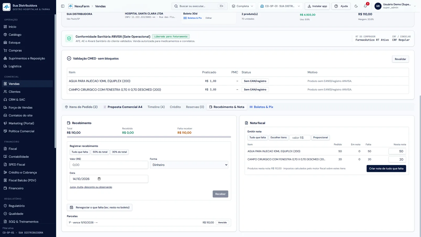Go to Estoque in sidebar

27,42
